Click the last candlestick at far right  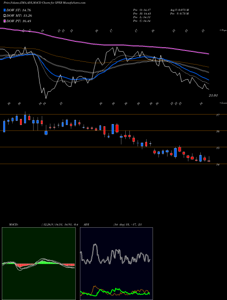click(x=209, y=160)
